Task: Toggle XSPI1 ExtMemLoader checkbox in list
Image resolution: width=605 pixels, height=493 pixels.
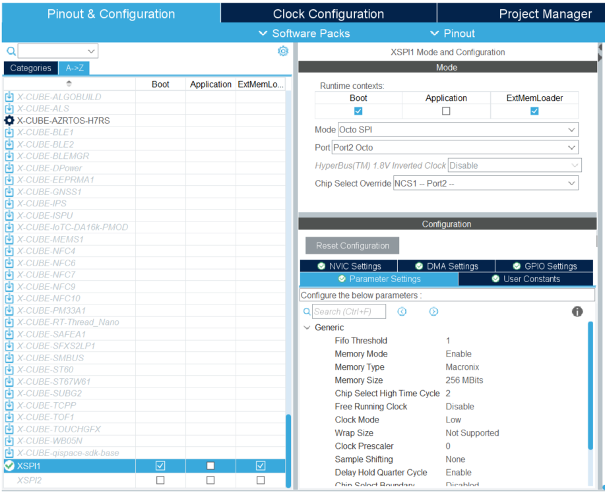Action: [x=261, y=465]
